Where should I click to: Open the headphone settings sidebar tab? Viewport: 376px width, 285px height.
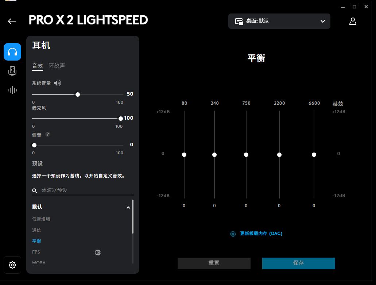click(x=12, y=52)
